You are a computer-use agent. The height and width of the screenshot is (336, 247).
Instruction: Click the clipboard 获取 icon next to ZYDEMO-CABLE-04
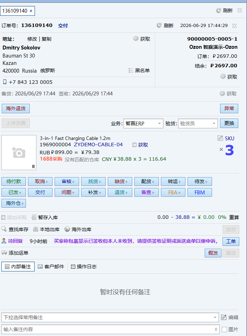click(x=134, y=145)
